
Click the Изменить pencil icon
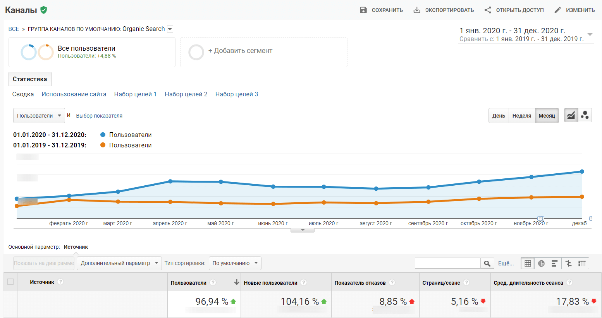557,10
